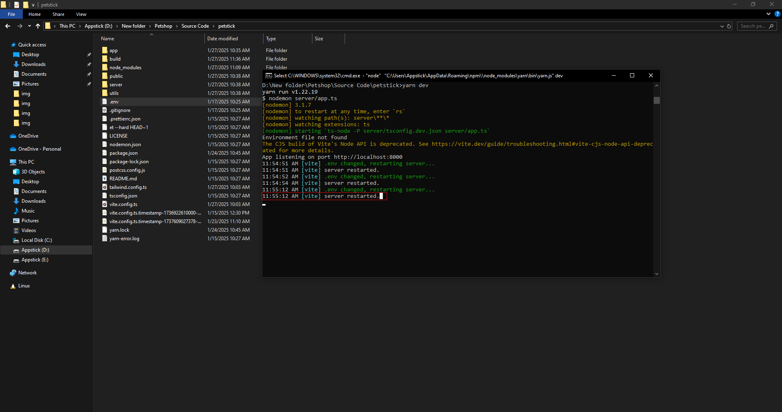Image resolution: width=782 pixels, height=412 pixels.
Task: Click the Back navigation arrow
Action: (x=8, y=26)
